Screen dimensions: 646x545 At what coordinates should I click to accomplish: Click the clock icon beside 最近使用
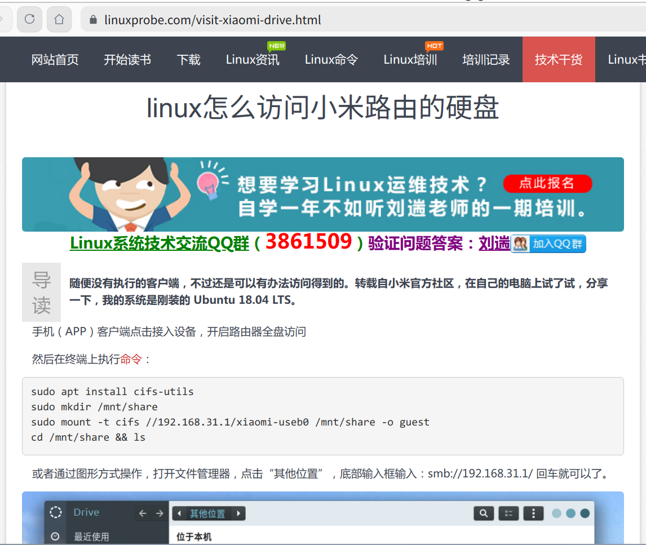pos(55,537)
